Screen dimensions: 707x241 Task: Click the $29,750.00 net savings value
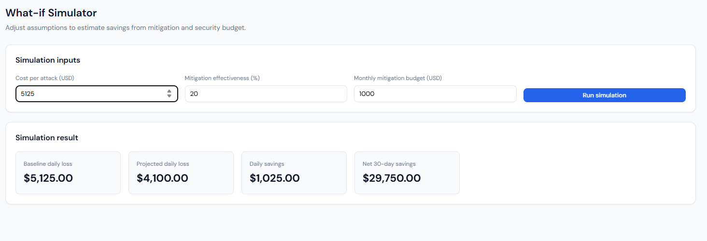[x=392, y=178]
